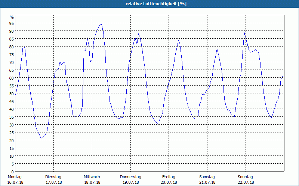Screen dimensions: 299x186
Task: Click the "%" unit label above the y-axis
Action: 12,17
